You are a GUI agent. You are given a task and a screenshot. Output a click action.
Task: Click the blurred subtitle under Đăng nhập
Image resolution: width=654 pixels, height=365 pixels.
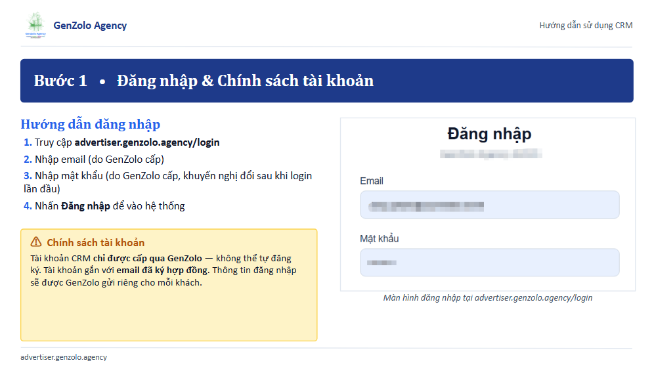click(491, 154)
